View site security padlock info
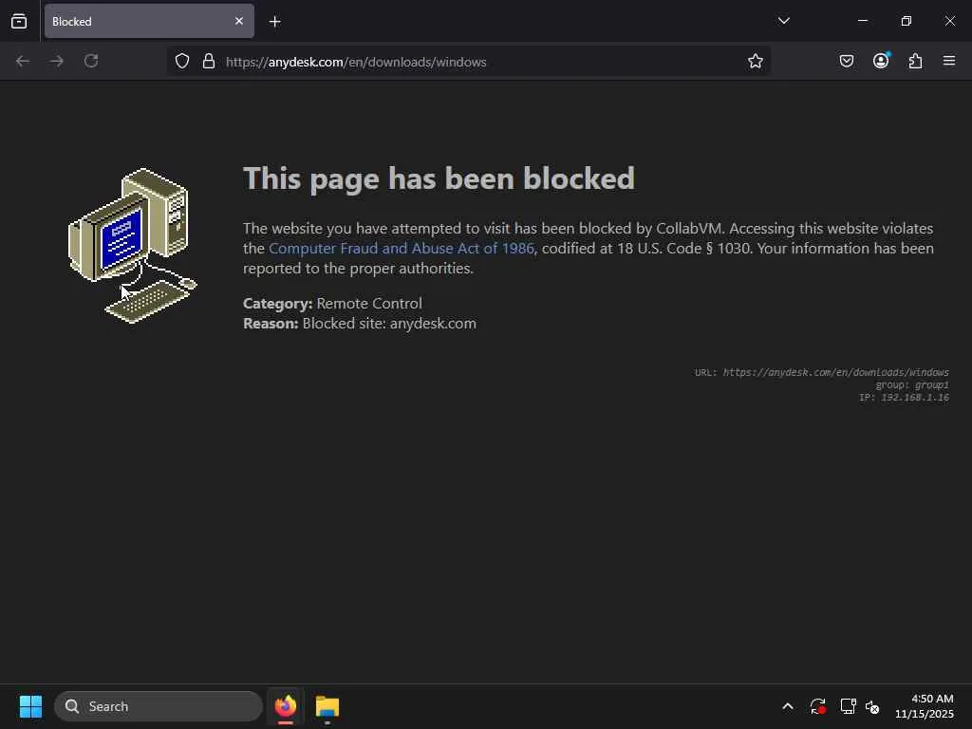 (x=209, y=62)
